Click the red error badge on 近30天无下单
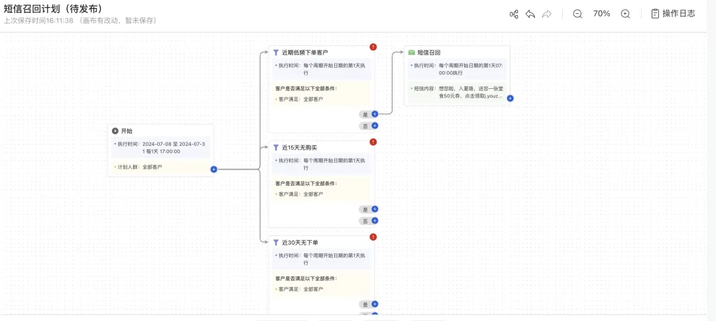716x321 pixels. (373, 237)
